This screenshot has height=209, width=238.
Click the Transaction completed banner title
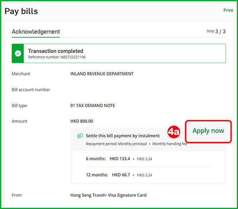[x=56, y=51]
